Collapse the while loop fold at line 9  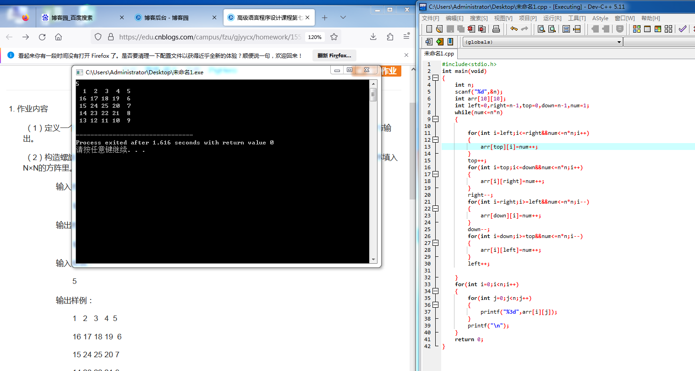435,119
